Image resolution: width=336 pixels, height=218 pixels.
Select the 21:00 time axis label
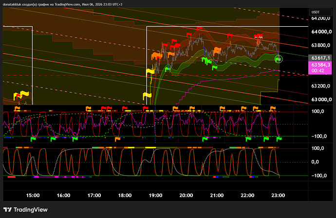[x=217, y=195]
